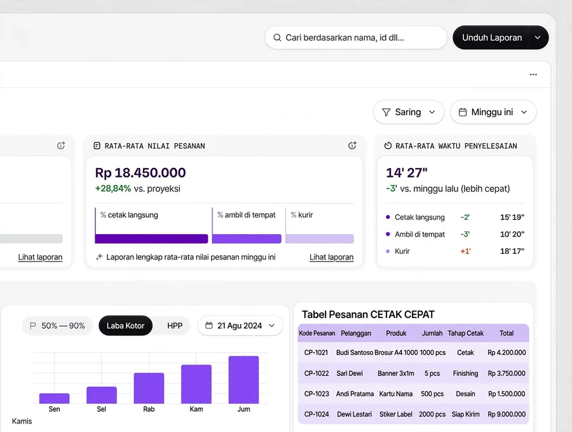Click the order-value icon beside RATA-RATA NILAI PESANAN

pyautogui.click(x=97, y=146)
